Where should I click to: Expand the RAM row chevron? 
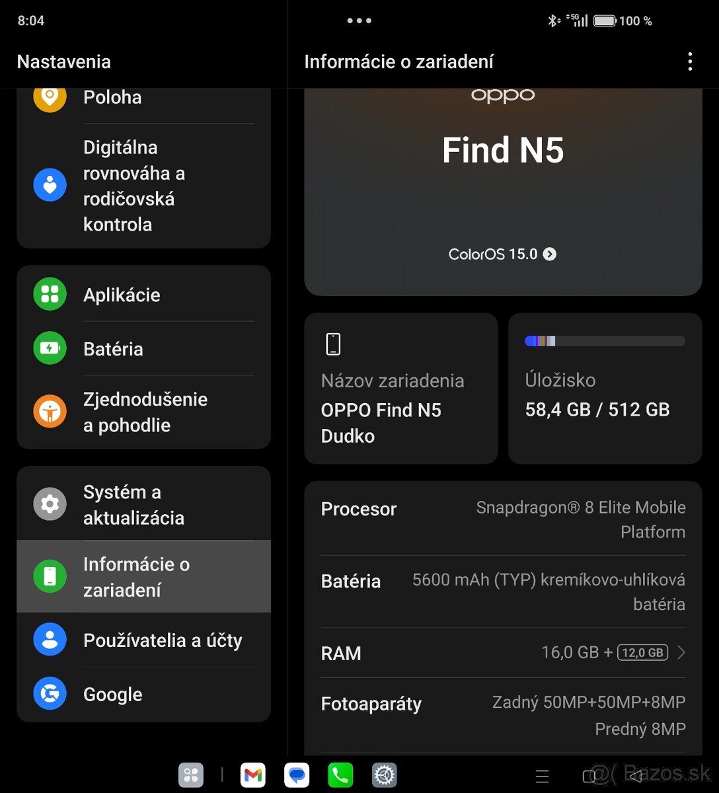pos(681,653)
